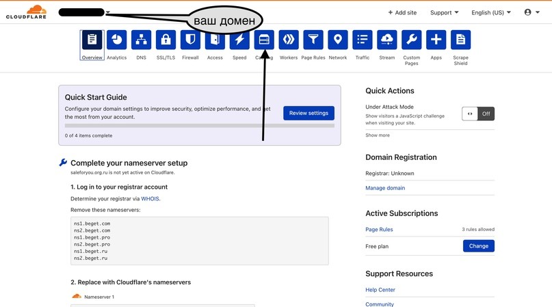Open the user account menu
Screen dimensions: 552x307
point(531,12)
